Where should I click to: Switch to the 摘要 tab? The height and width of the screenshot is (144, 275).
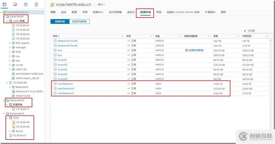coord(53,12)
